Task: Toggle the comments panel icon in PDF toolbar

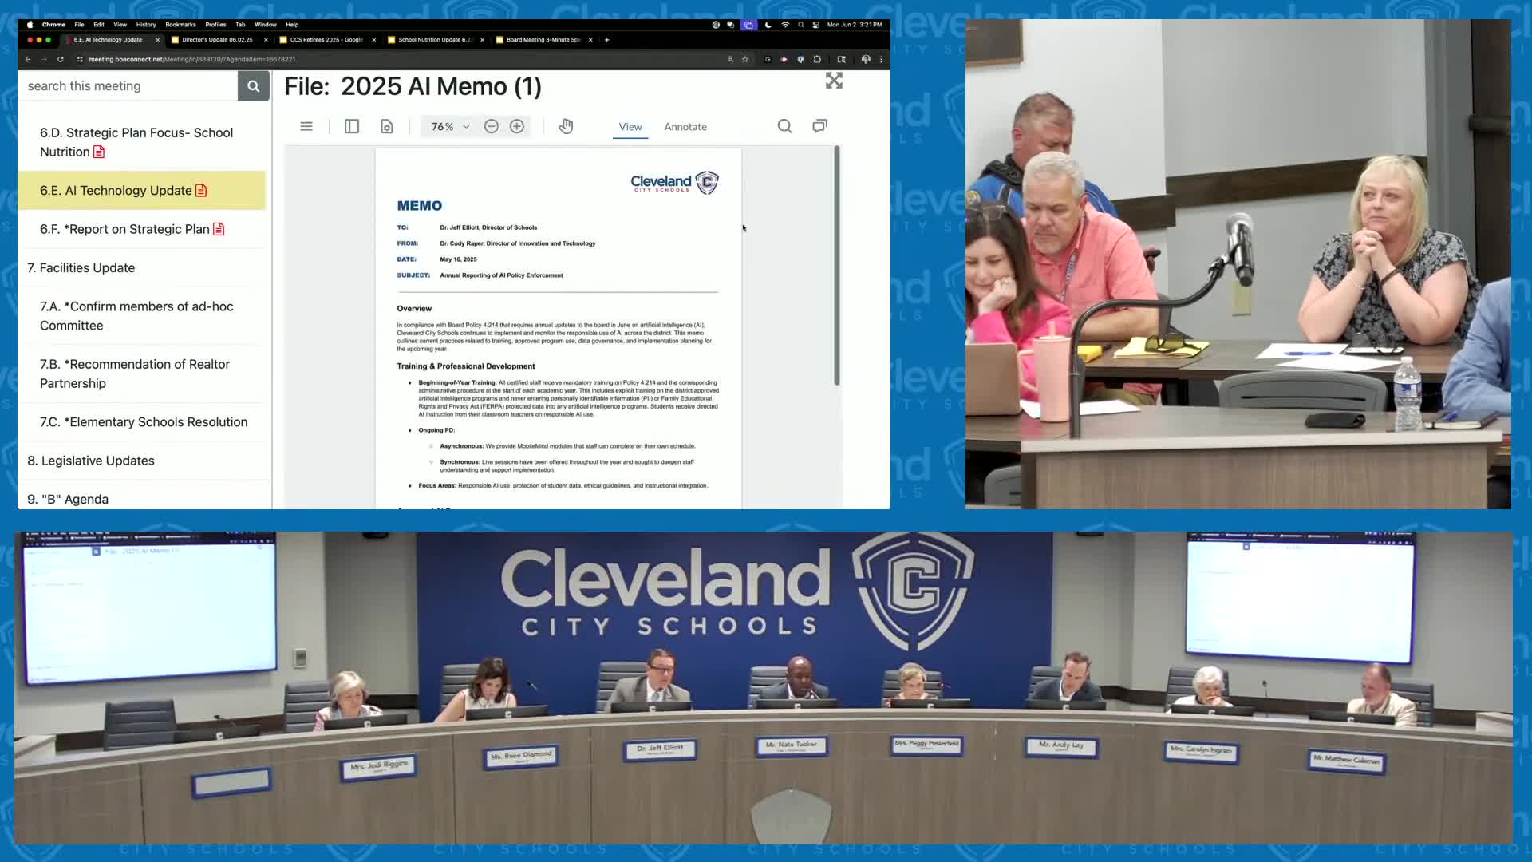Action: (819, 126)
